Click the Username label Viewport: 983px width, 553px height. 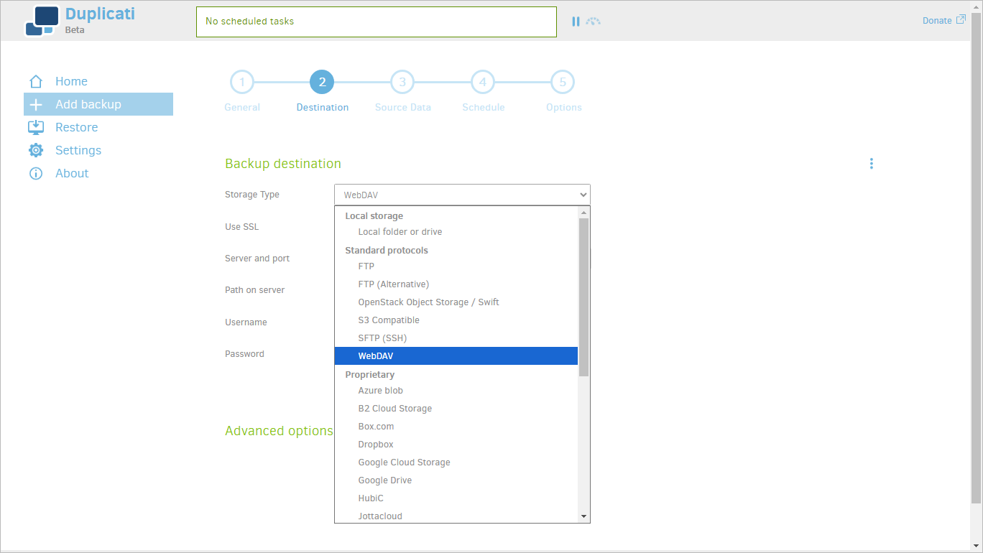[x=246, y=322]
